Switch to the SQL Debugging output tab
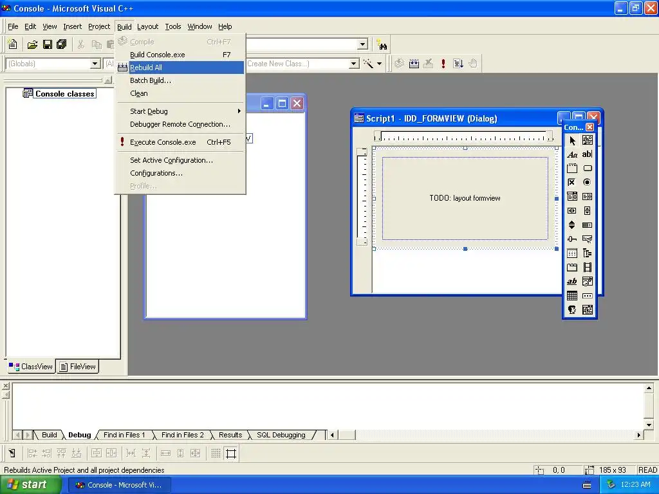The width and height of the screenshot is (659, 494). click(x=281, y=435)
